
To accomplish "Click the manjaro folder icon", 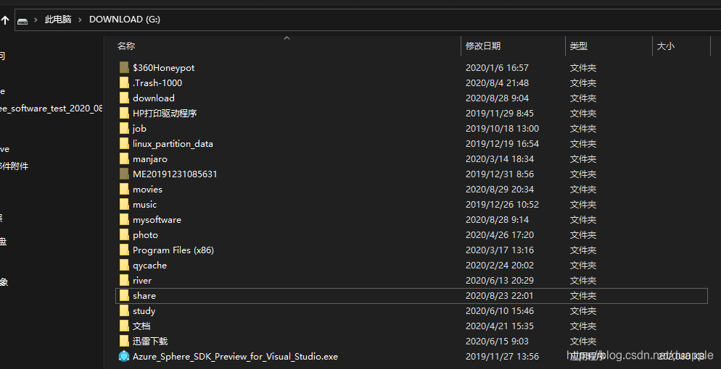I will [124, 158].
